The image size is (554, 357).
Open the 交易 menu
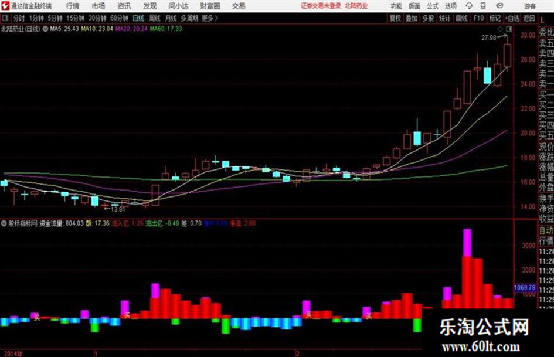[x=239, y=6]
